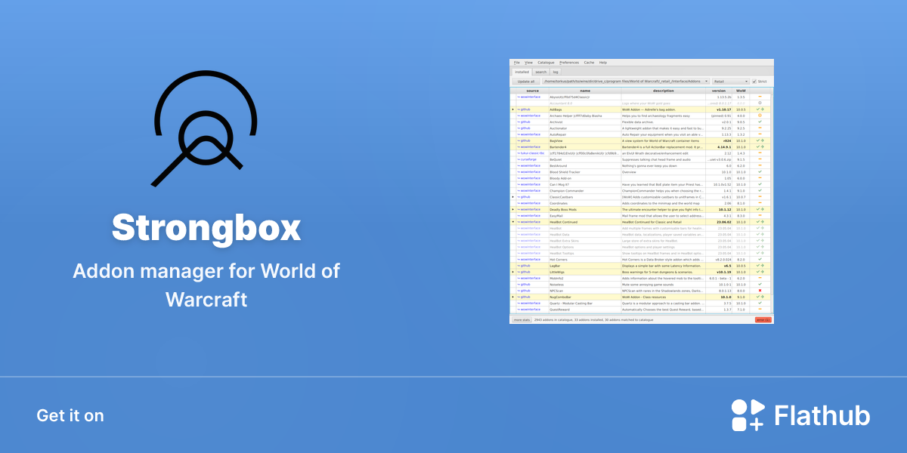Collapse the HealBot Continued group arrow
This screenshot has height=453, width=907.
(512, 222)
